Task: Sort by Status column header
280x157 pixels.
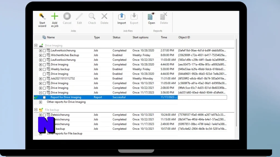Action: click(116, 37)
